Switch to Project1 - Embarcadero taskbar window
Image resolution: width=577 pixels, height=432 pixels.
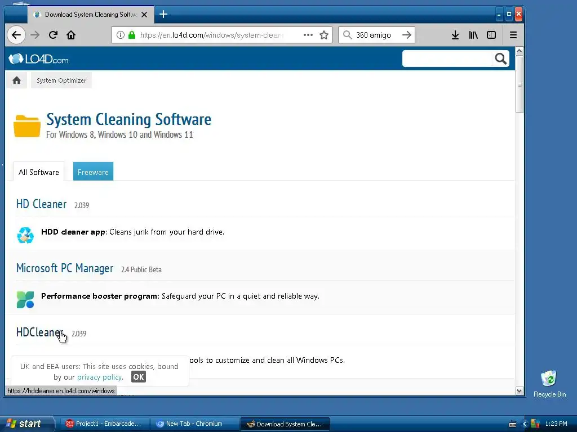pyautogui.click(x=105, y=424)
